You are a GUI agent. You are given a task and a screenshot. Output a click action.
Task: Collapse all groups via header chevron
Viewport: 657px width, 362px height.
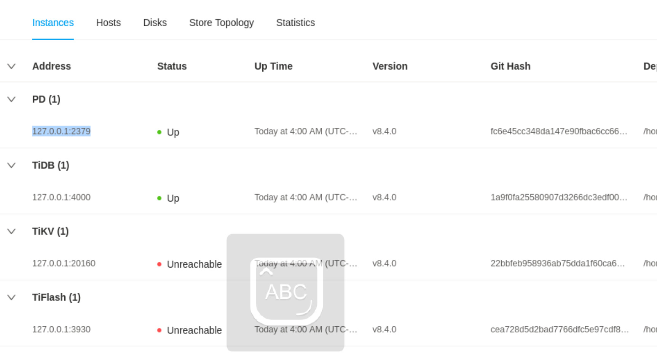point(11,66)
